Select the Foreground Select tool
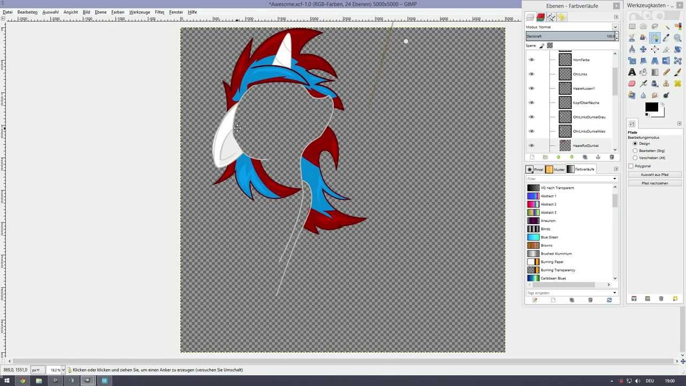The width and height of the screenshot is (686, 386). click(x=643, y=38)
